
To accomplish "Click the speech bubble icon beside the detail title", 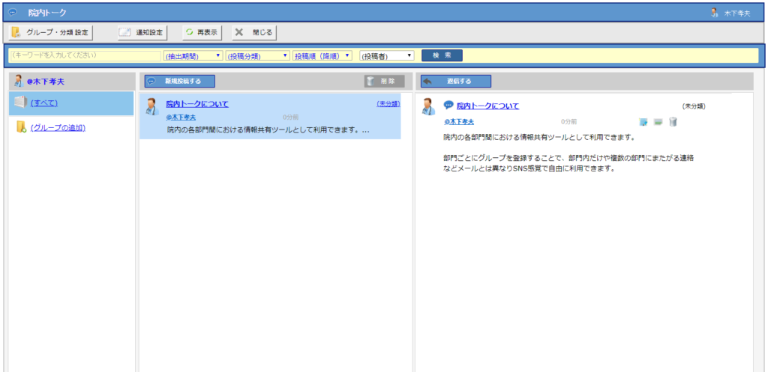I will point(448,106).
